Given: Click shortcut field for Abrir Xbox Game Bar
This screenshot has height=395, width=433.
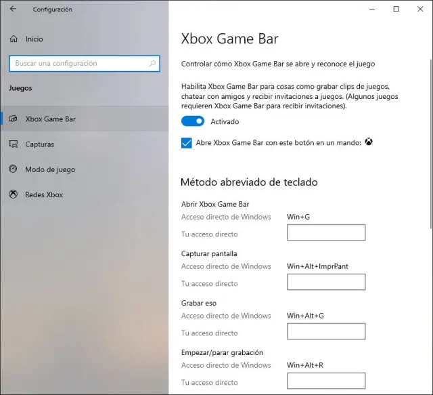Looking at the screenshot, I should 326,233.
